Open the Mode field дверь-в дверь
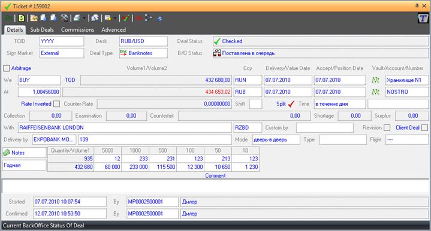 pos(276,139)
